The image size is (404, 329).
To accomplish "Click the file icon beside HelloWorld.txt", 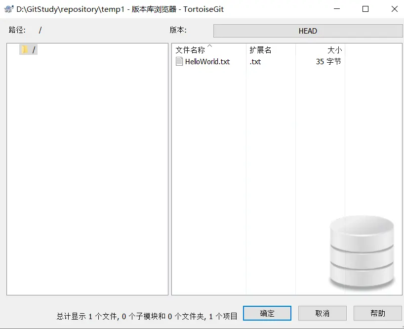I will click(179, 62).
